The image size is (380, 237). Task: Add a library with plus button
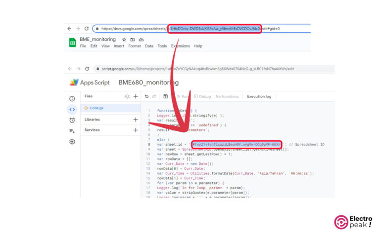136,119
